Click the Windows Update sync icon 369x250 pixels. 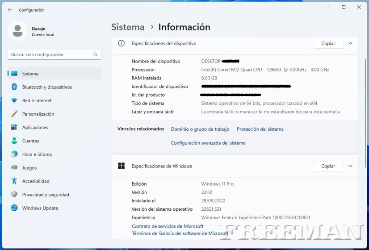coord(14,208)
